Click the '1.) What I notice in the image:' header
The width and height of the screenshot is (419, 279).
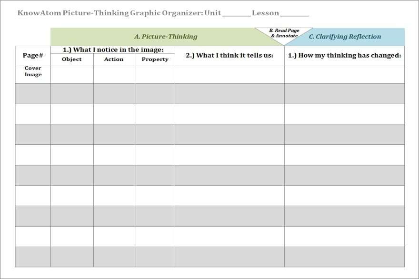coord(113,49)
